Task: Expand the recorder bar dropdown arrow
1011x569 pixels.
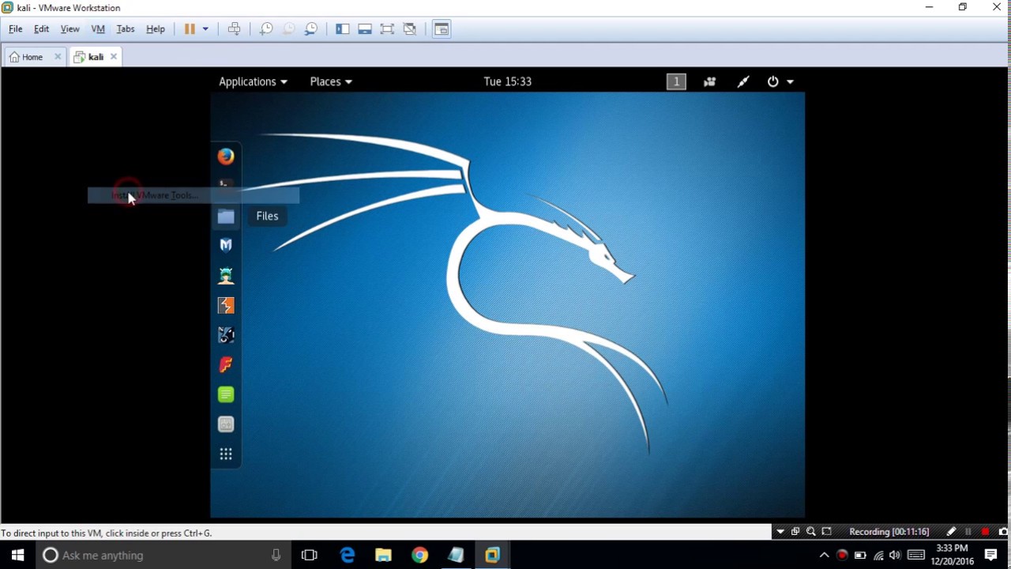Action: tap(780, 532)
